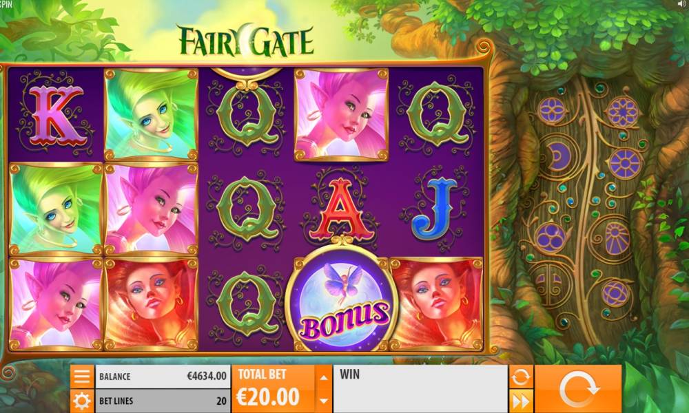Toggle sound with the speaker icon
Screen dimensions: 689x413
point(682,3)
